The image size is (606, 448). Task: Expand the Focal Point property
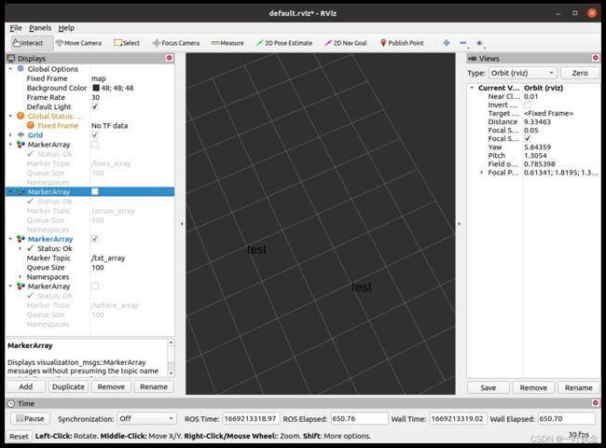pos(482,172)
